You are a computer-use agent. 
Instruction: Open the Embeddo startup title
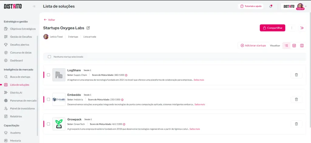(x=74, y=95)
